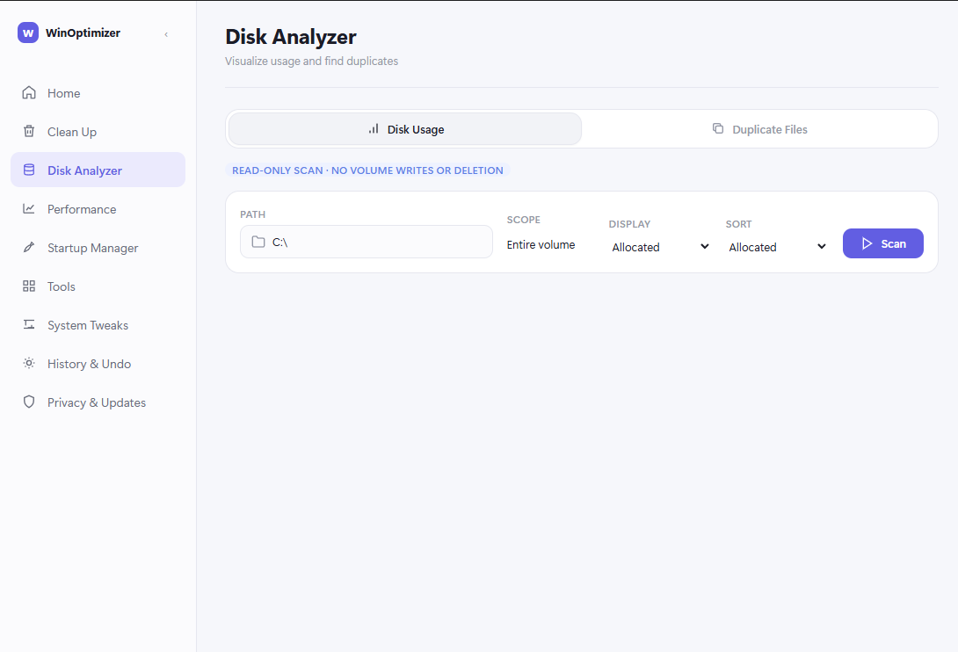Click the SCOPE label
This screenshot has height=652, width=958.
[x=524, y=220]
